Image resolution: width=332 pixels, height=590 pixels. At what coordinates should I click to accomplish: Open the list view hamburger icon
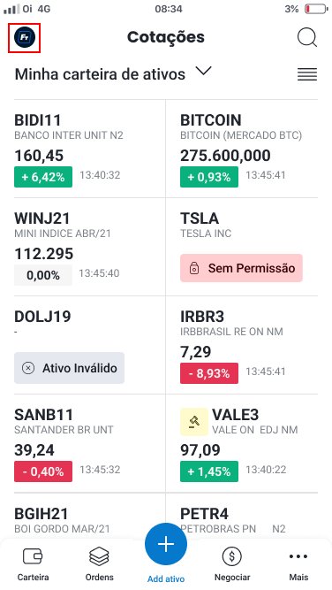tap(307, 74)
